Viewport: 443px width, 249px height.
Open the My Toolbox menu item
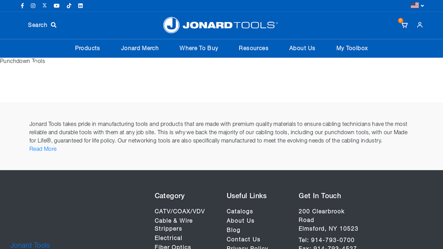352,48
